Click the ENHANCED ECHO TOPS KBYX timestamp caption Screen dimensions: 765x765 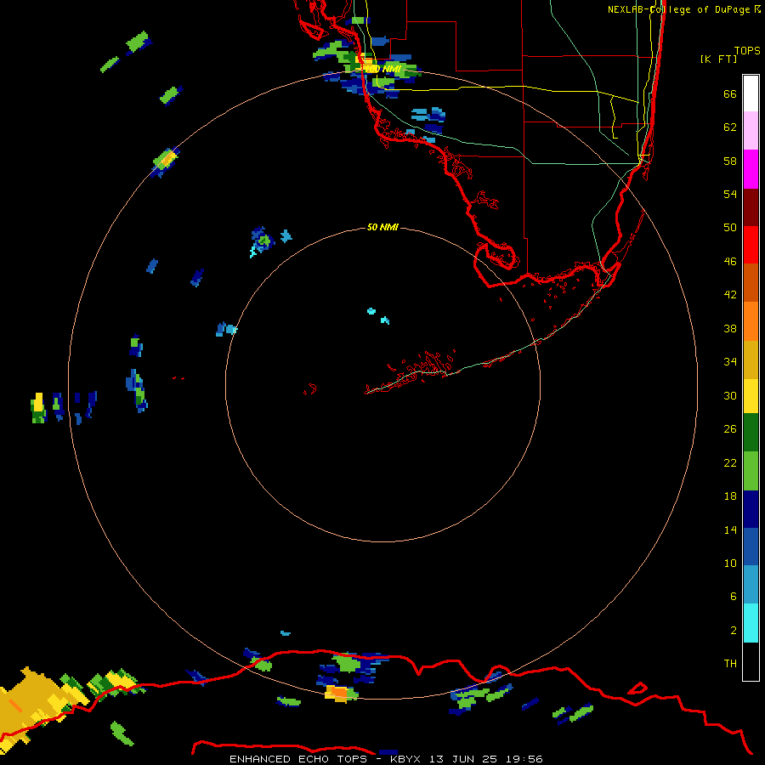pos(386,759)
